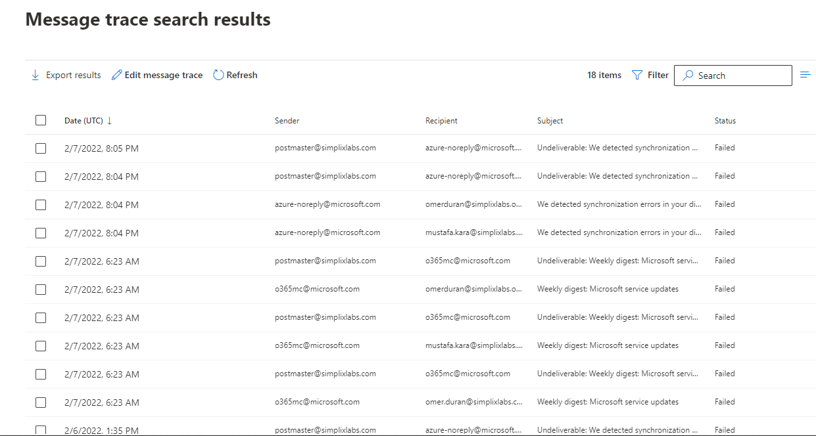Check the o365mc to mustafa.kara row checkbox
Viewport: 816px width, 436px height.
tap(41, 346)
